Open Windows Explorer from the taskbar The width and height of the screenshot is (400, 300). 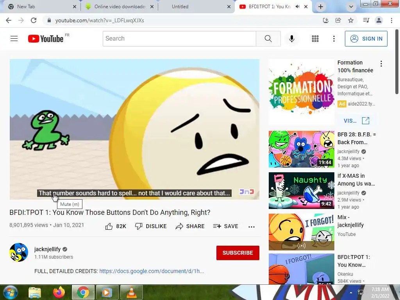point(35,292)
